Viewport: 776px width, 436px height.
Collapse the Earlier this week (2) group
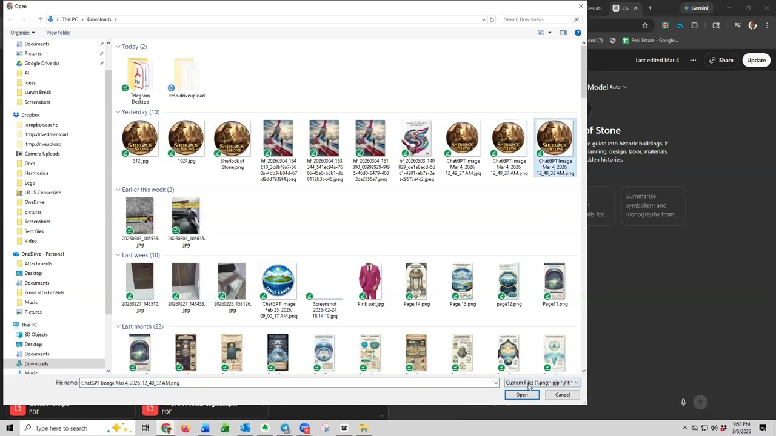coord(118,190)
